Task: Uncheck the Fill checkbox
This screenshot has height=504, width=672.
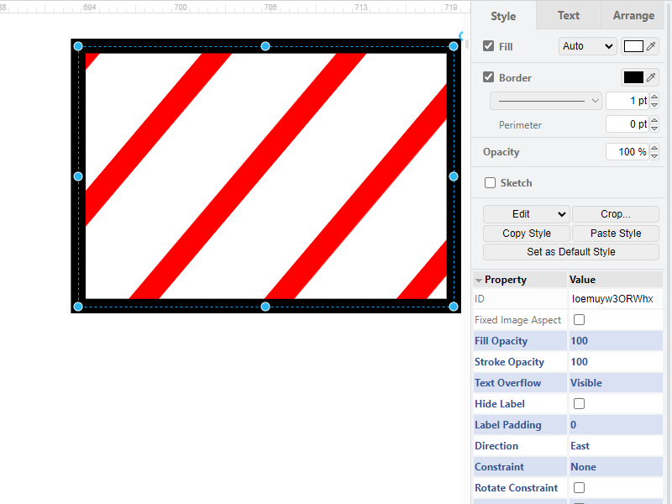Action: [x=488, y=46]
